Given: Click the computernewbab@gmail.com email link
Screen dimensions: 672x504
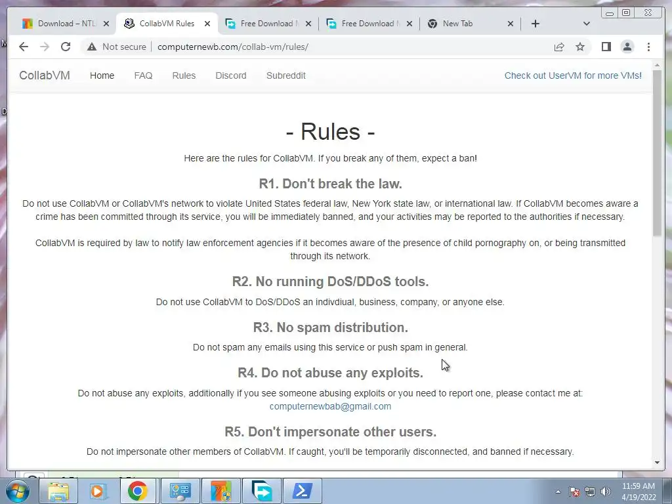Looking at the screenshot, I should (x=330, y=406).
